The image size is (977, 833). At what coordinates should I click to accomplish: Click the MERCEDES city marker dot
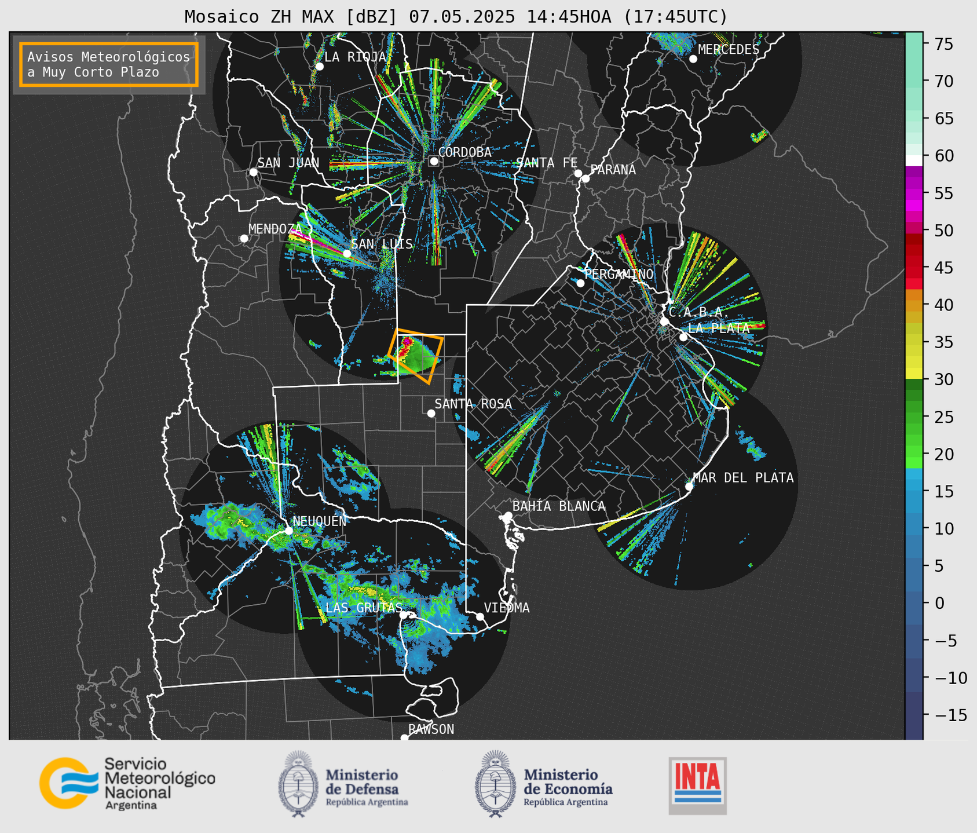[x=693, y=59]
